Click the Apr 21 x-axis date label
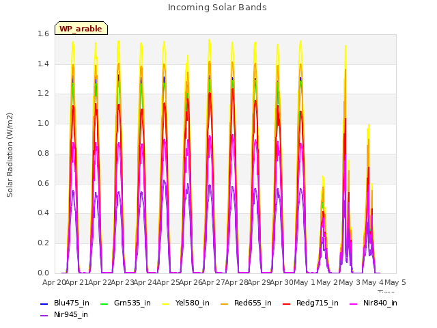Viewport: 437px width, 328px height. pyautogui.click(x=77, y=283)
